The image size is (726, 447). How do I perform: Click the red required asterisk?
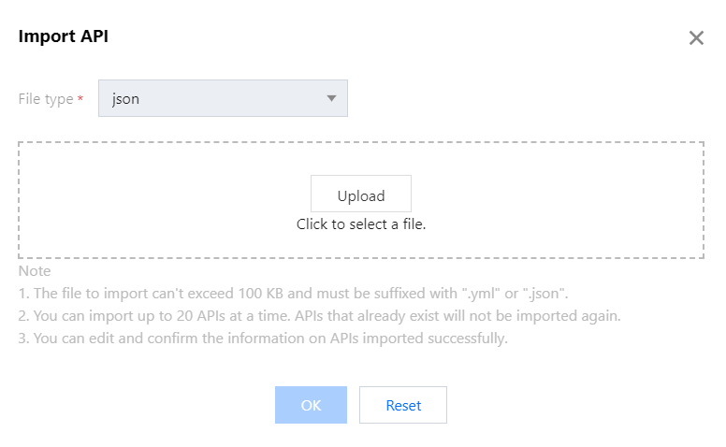pyautogui.click(x=80, y=99)
